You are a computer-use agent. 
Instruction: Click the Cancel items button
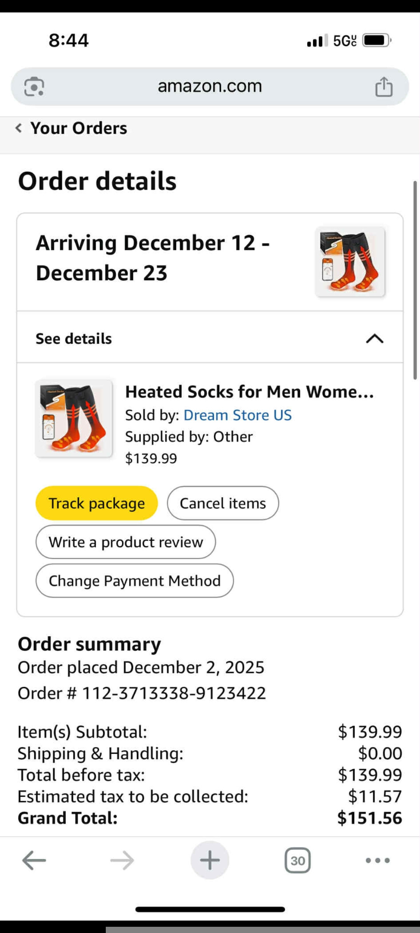pyautogui.click(x=223, y=503)
